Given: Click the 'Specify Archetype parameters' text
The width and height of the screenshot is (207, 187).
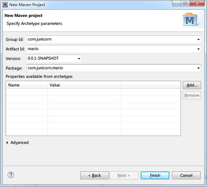Looking at the screenshot, I should click(x=34, y=24).
